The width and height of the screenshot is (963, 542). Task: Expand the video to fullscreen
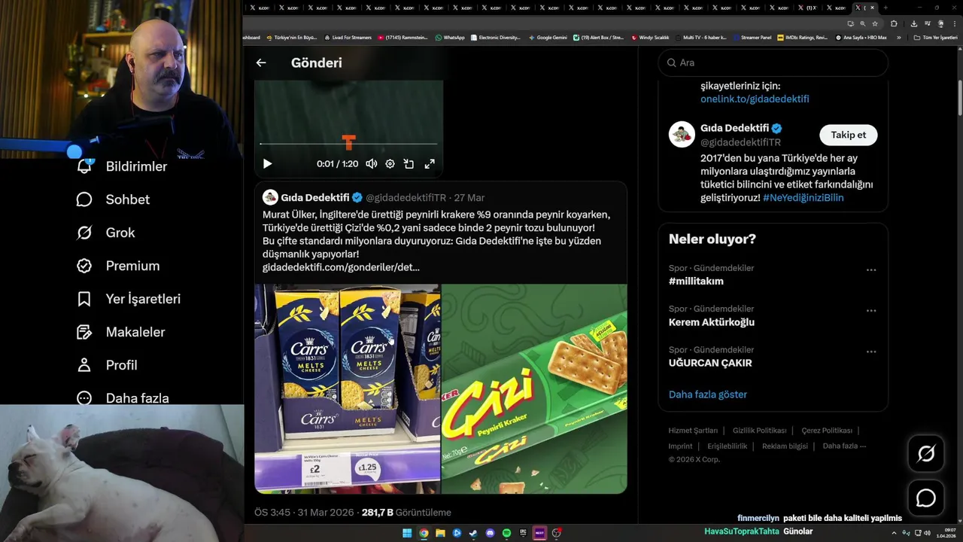[x=430, y=163]
